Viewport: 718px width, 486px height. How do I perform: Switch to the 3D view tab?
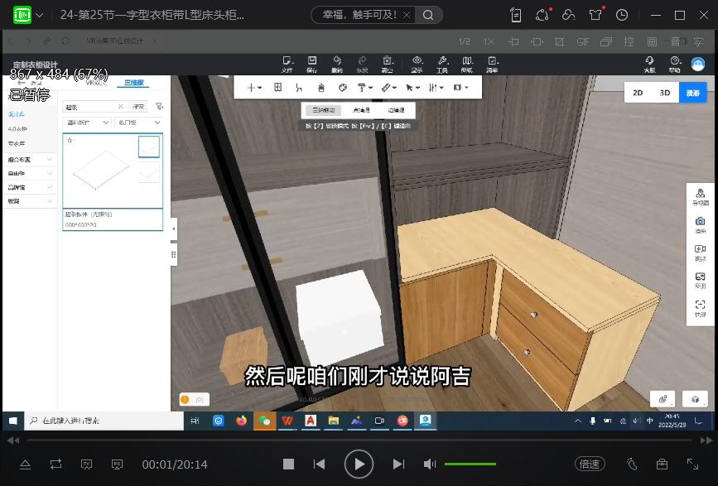(x=665, y=94)
